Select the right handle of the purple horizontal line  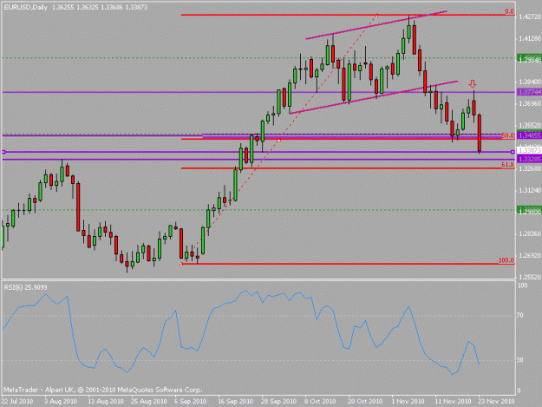click(513, 152)
